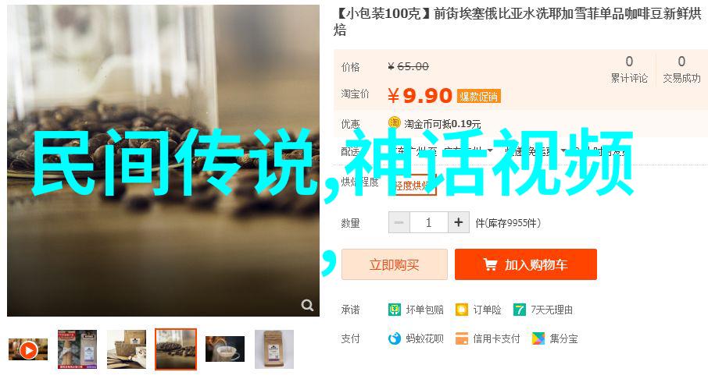Click the 坏单包赔 green shield icon
This screenshot has width=708, height=379.
(x=394, y=310)
